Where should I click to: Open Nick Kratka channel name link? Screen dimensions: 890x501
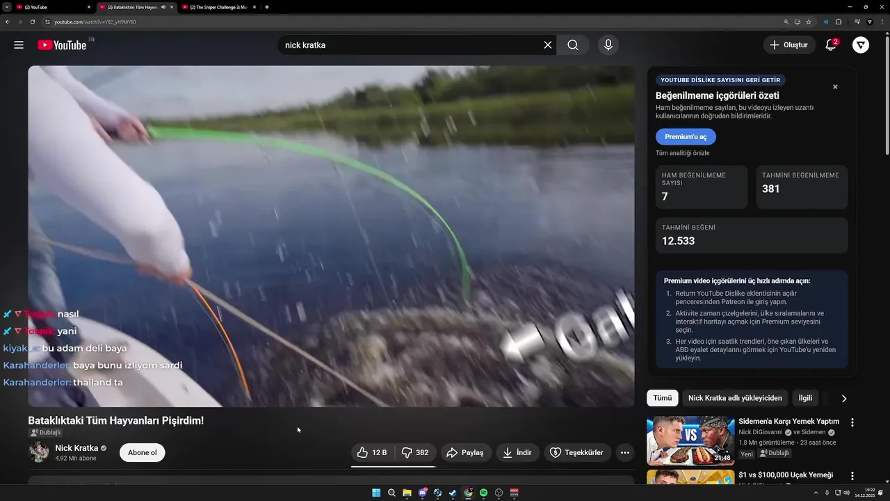click(76, 448)
